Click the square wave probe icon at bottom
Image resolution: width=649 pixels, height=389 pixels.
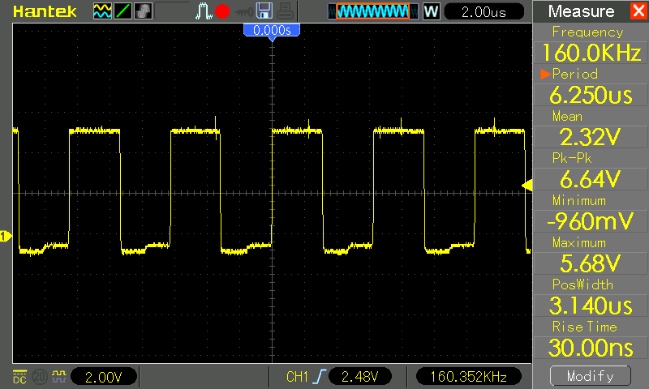58,376
